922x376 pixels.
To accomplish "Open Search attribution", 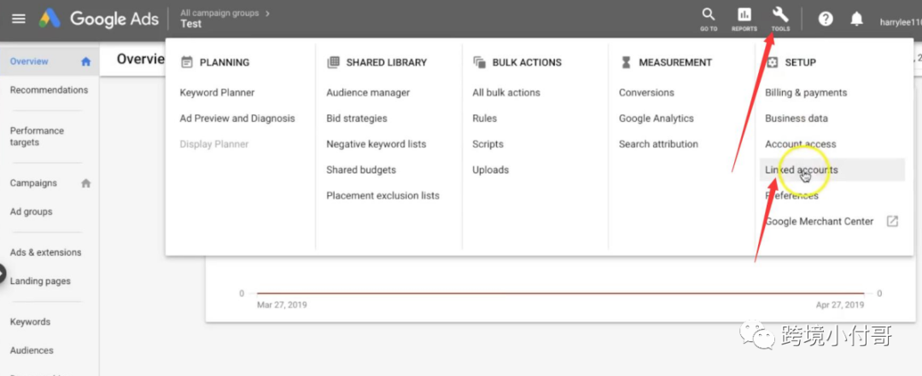I will tap(658, 145).
